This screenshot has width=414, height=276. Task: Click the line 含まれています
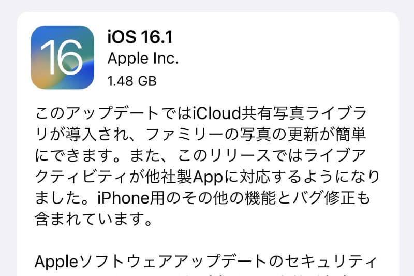pyautogui.click(x=94, y=219)
